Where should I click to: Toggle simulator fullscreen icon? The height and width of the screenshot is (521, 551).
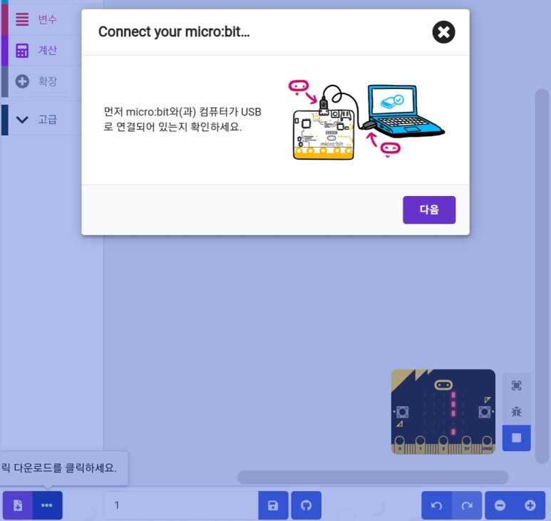point(516,386)
